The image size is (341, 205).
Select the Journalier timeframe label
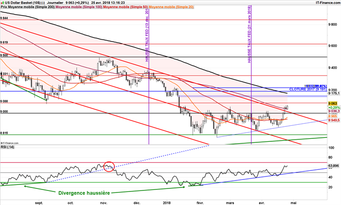click(55, 3)
